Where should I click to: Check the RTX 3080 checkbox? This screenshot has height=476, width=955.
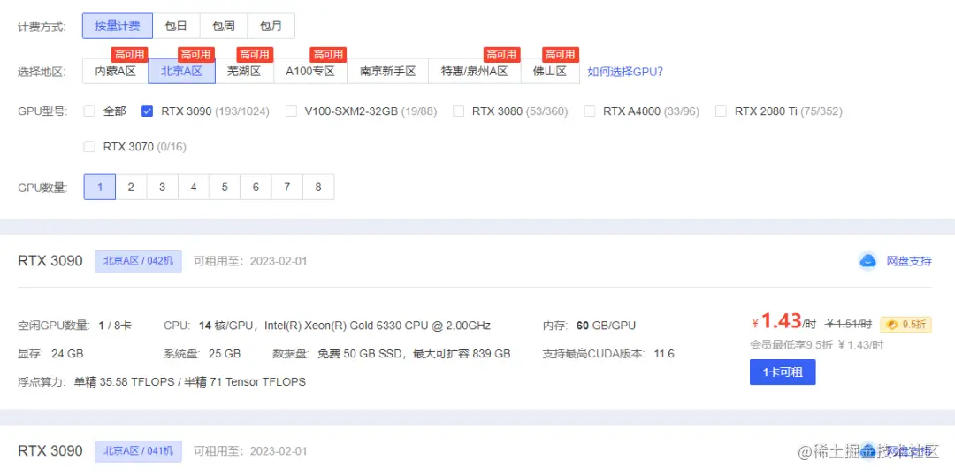click(459, 111)
